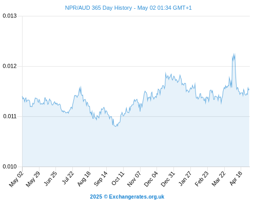Image resolution: width=254 pixels, height=205 pixels.
Task: Click the 0.013 y-axis label
Action: pos(10,16)
